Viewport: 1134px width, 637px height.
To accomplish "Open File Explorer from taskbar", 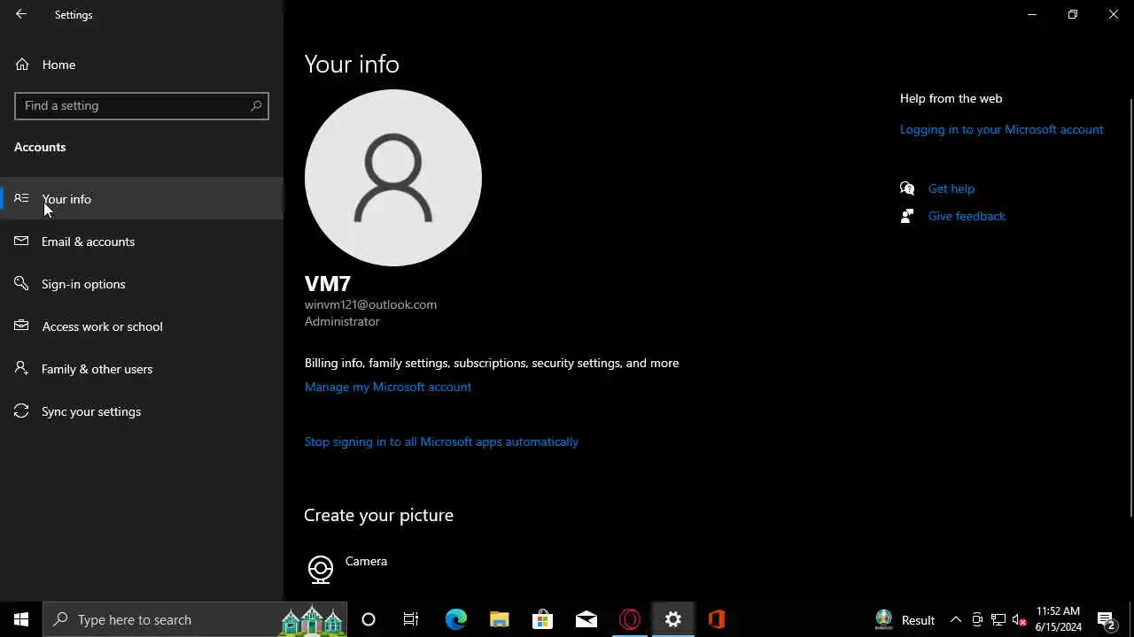I will (500, 619).
